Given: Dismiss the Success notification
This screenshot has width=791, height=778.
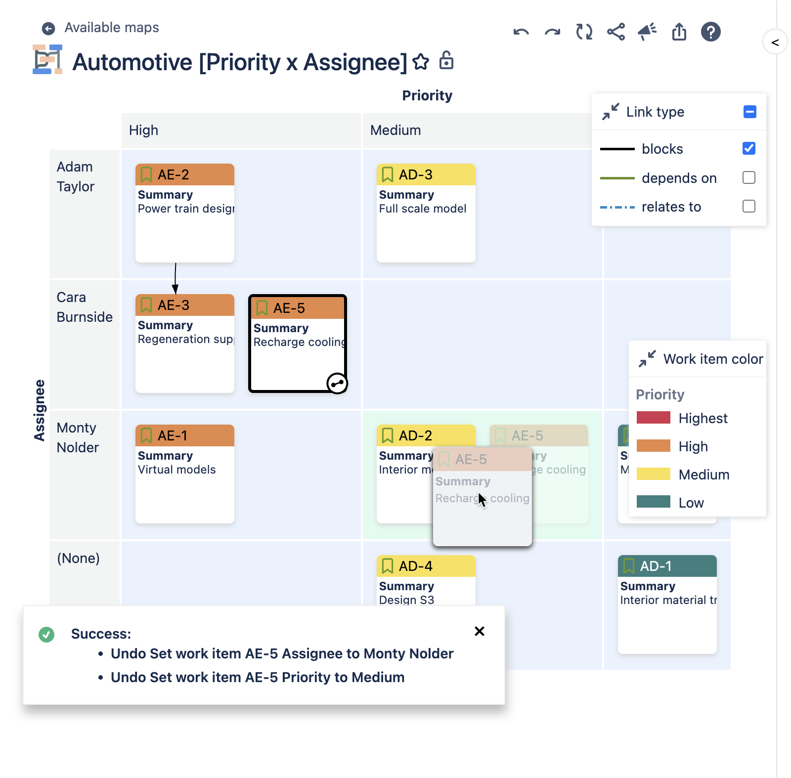Looking at the screenshot, I should (479, 631).
